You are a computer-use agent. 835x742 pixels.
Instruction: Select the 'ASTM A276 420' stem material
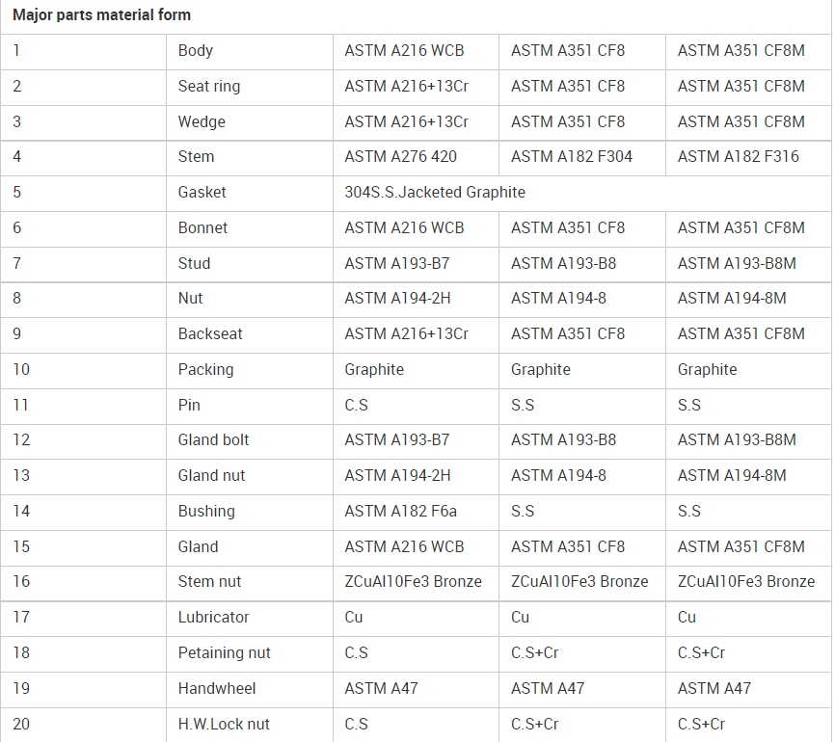pos(400,156)
